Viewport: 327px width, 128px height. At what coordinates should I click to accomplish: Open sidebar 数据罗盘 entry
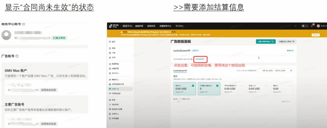pos(113,64)
